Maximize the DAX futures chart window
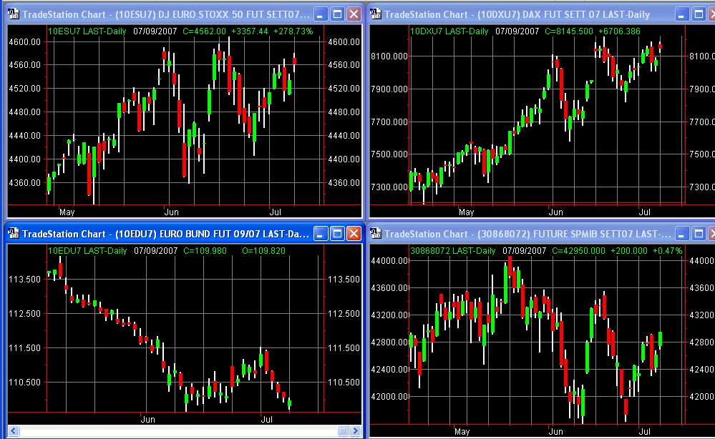 pyautogui.click(x=699, y=14)
